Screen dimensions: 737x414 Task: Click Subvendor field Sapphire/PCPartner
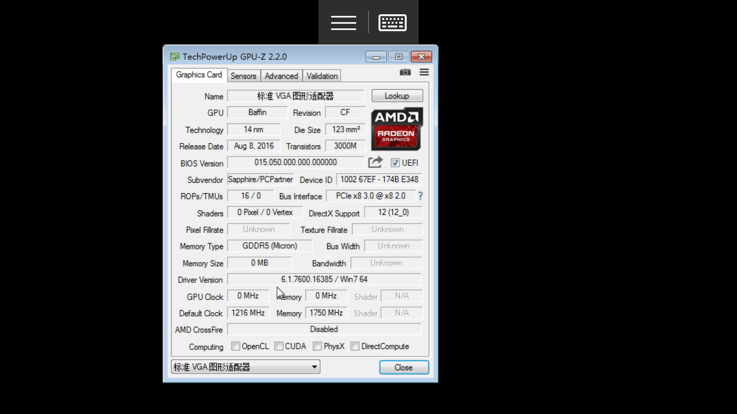tap(260, 179)
